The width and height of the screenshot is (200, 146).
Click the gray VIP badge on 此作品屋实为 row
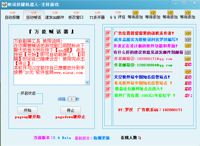coord(188,39)
